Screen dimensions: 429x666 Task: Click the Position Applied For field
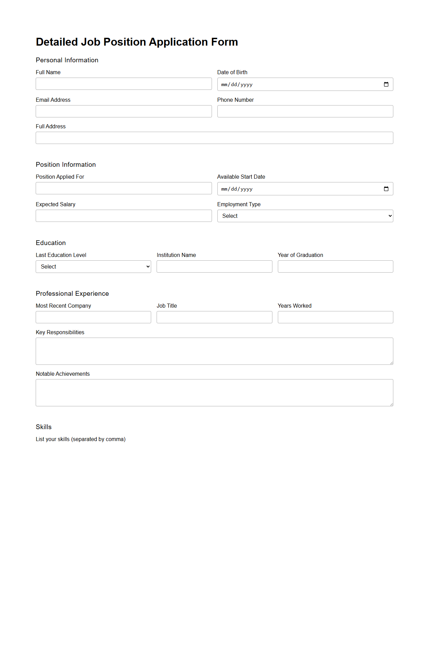click(124, 188)
